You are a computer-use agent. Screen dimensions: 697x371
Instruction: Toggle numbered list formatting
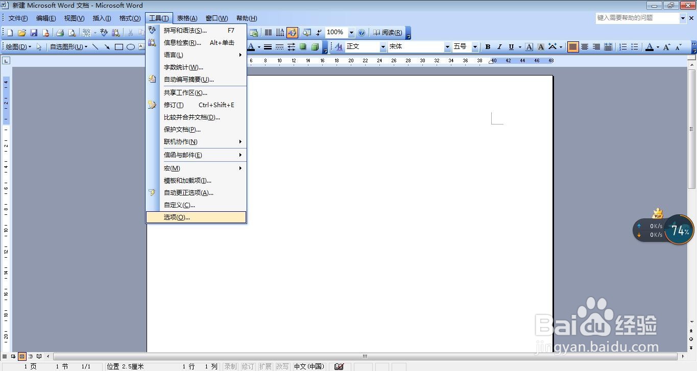[x=623, y=47]
